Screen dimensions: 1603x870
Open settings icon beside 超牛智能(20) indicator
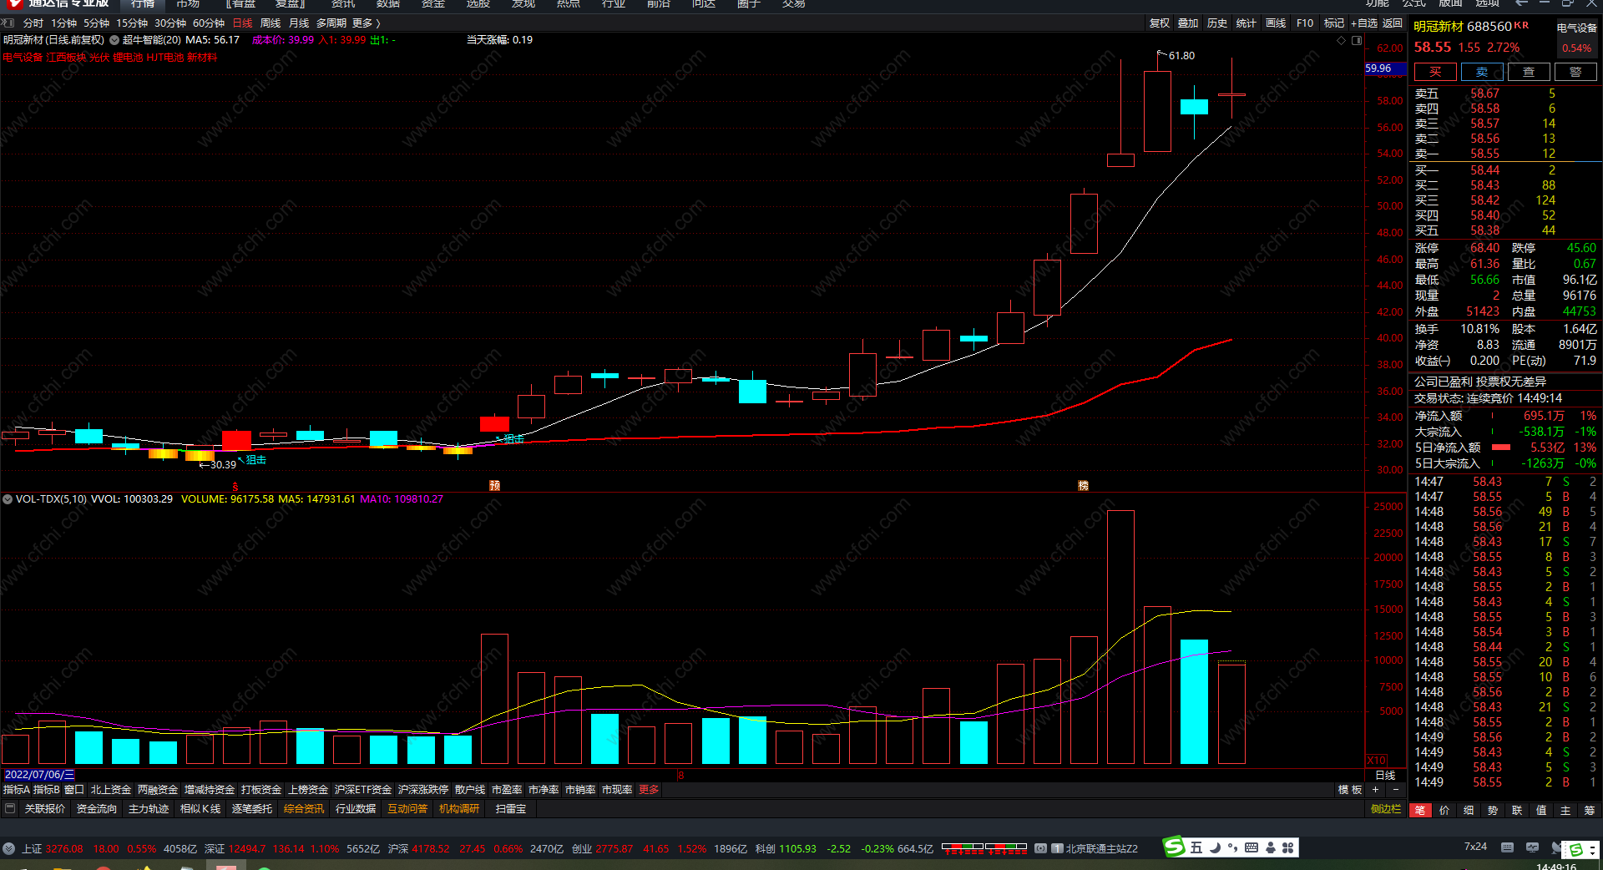(114, 40)
